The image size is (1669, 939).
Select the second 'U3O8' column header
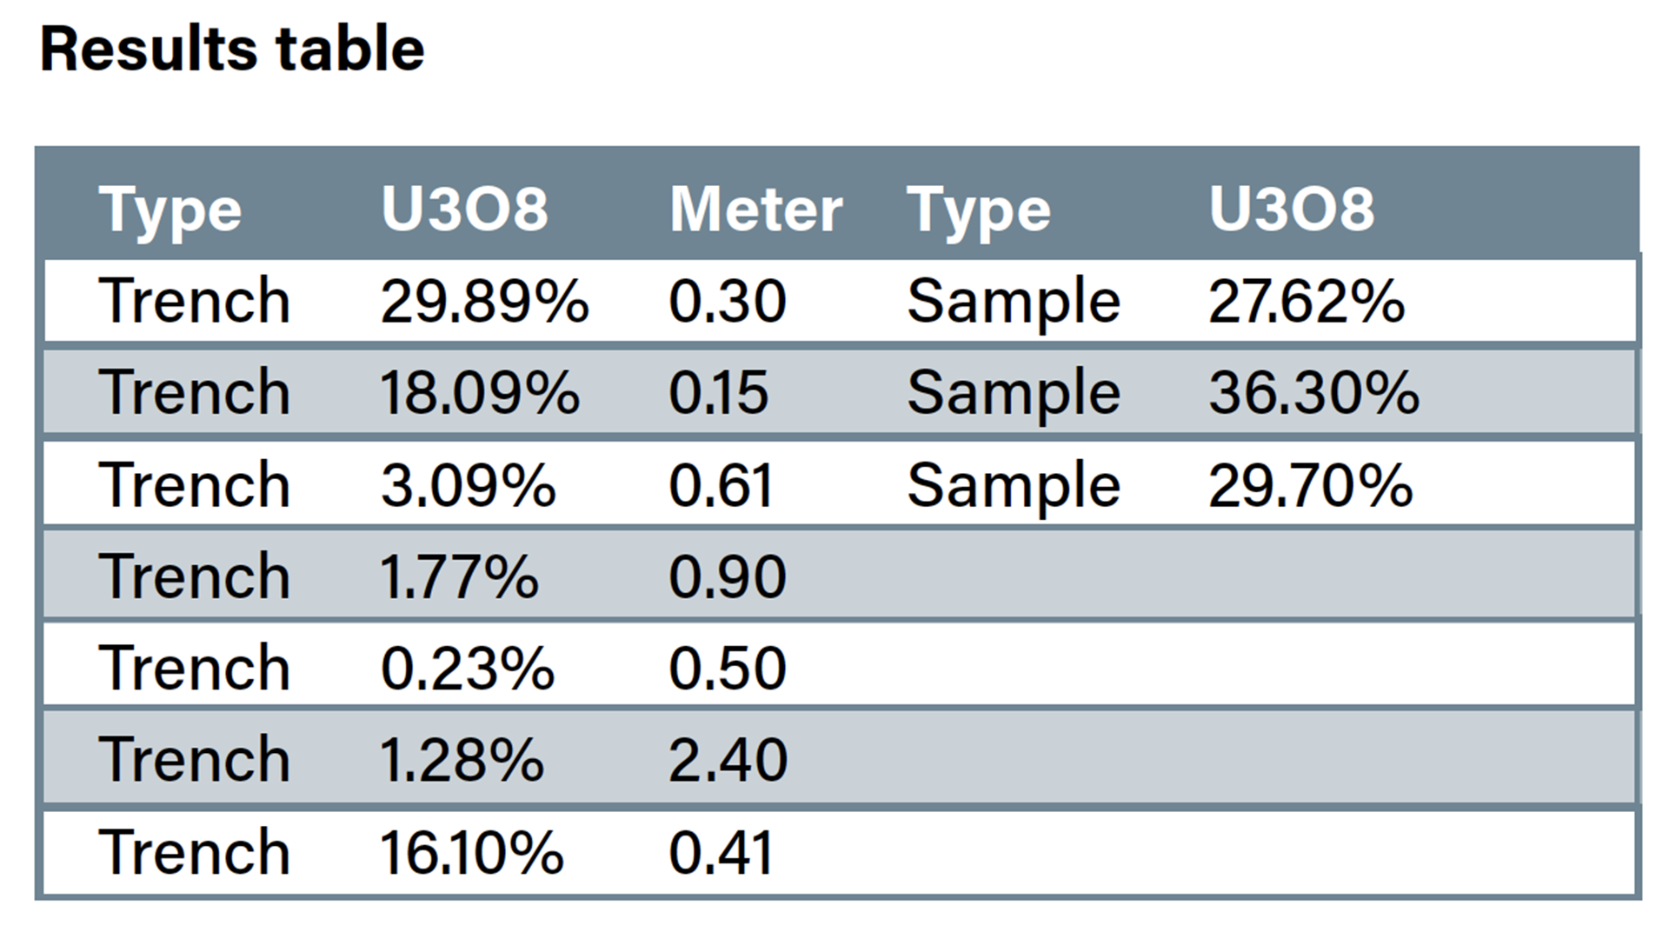tap(1292, 210)
